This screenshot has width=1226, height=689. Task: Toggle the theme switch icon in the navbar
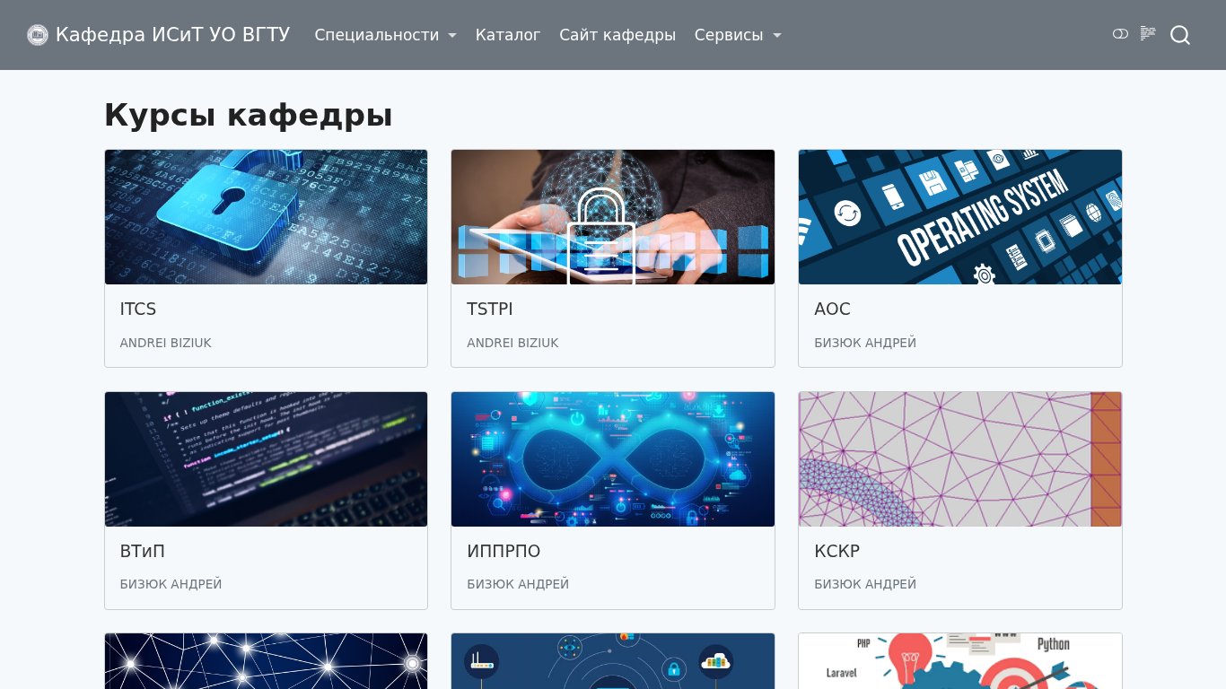(1120, 34)
